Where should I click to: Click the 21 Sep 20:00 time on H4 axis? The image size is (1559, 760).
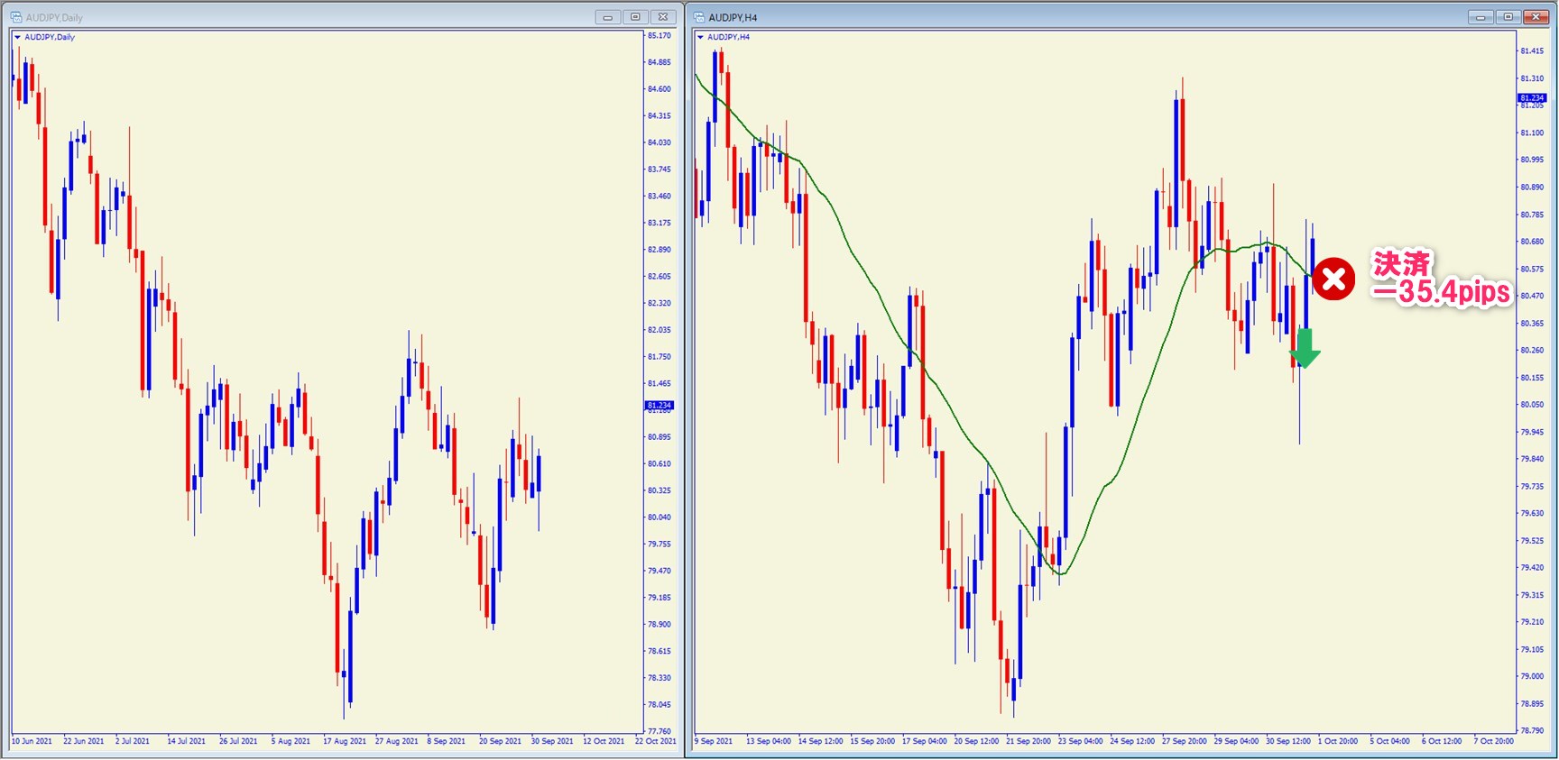pyautogui.click(x=1029, y=742)
